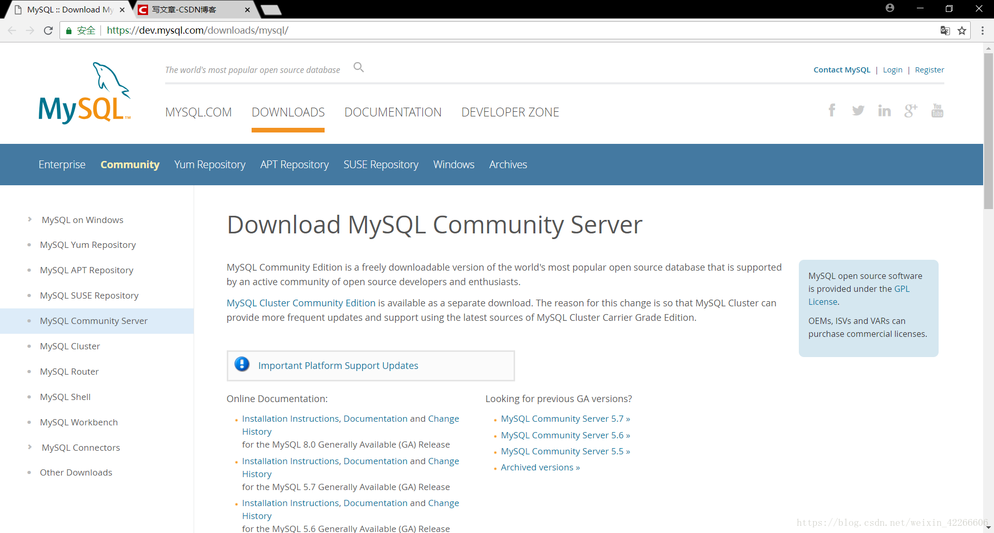Open MySQL's Facebook page icon
994x533 pixels.
832,110
